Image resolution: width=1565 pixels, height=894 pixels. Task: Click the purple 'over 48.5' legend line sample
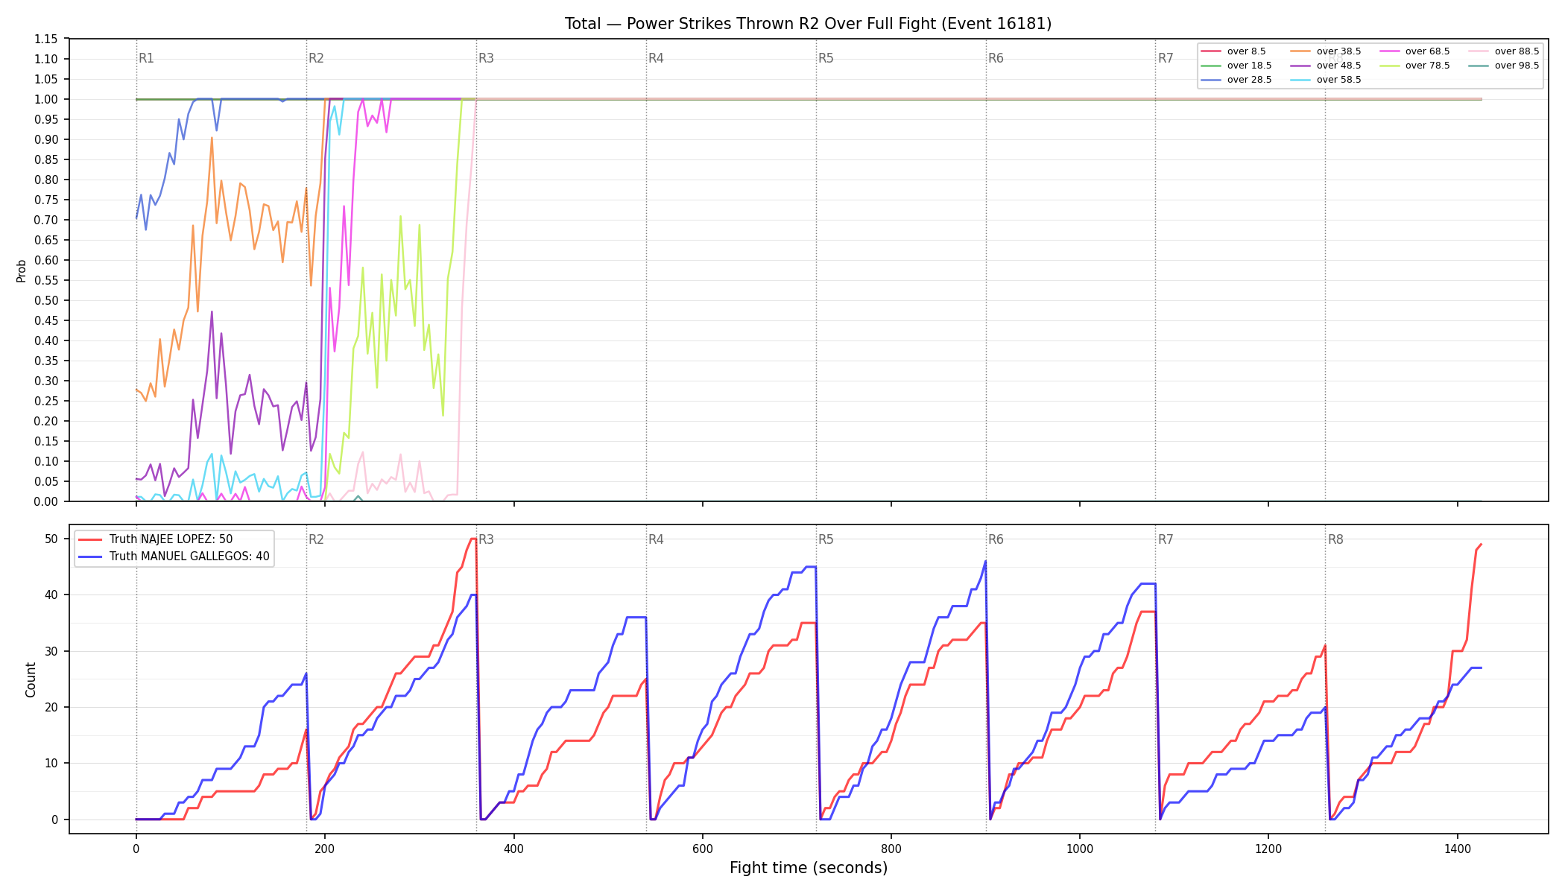click(x=1300, y=66)
